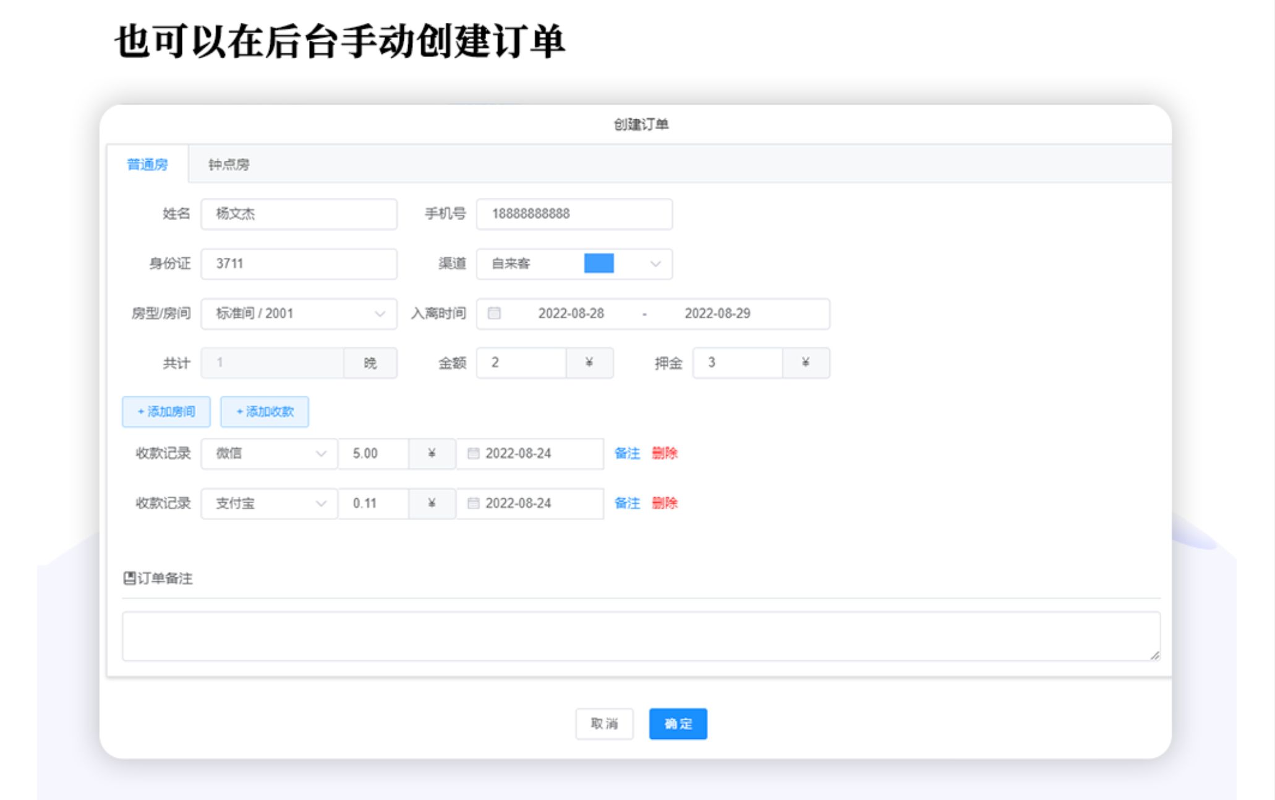
Task: Click the 金额 amount field
Action: (x=521, y=363)
